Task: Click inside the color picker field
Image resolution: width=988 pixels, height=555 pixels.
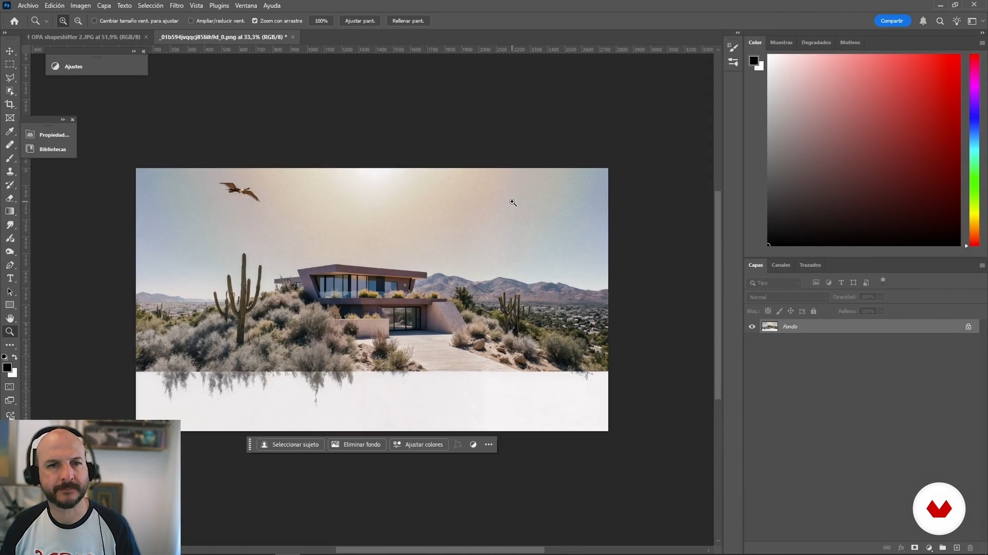Action: pos(863,150)
